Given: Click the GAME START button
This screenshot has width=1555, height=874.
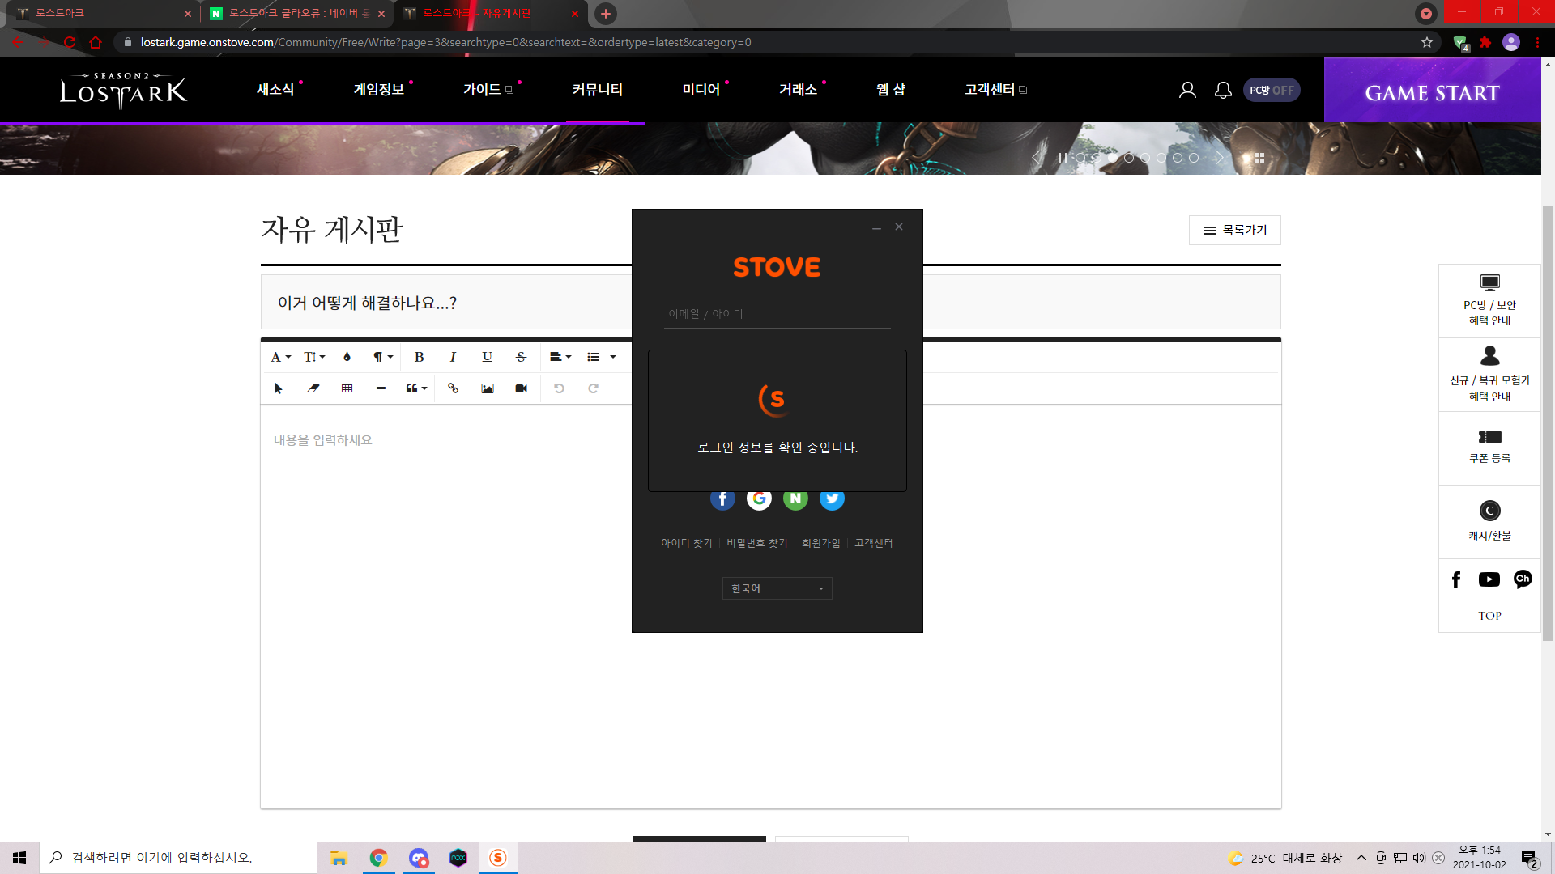Looking at the screenshot, I should click(1432, 93).
